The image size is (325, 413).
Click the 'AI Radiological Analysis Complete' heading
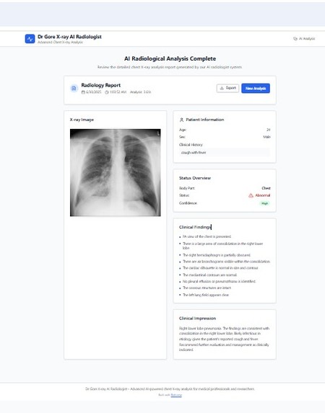tap(170, 58)
